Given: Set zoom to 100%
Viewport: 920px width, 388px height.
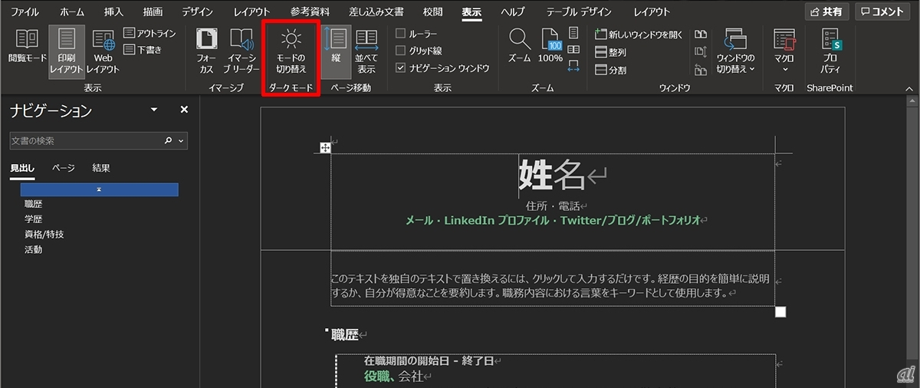Looking at the screenshot, I should coord(550,47).
